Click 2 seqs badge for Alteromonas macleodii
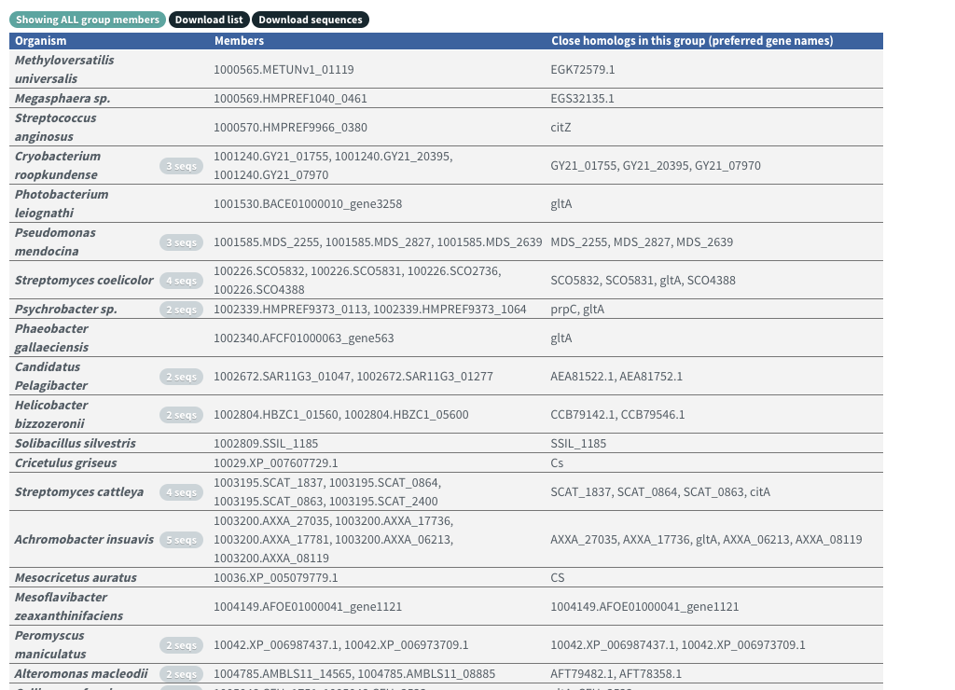This screenshot has height=690, width=955. 182,674
